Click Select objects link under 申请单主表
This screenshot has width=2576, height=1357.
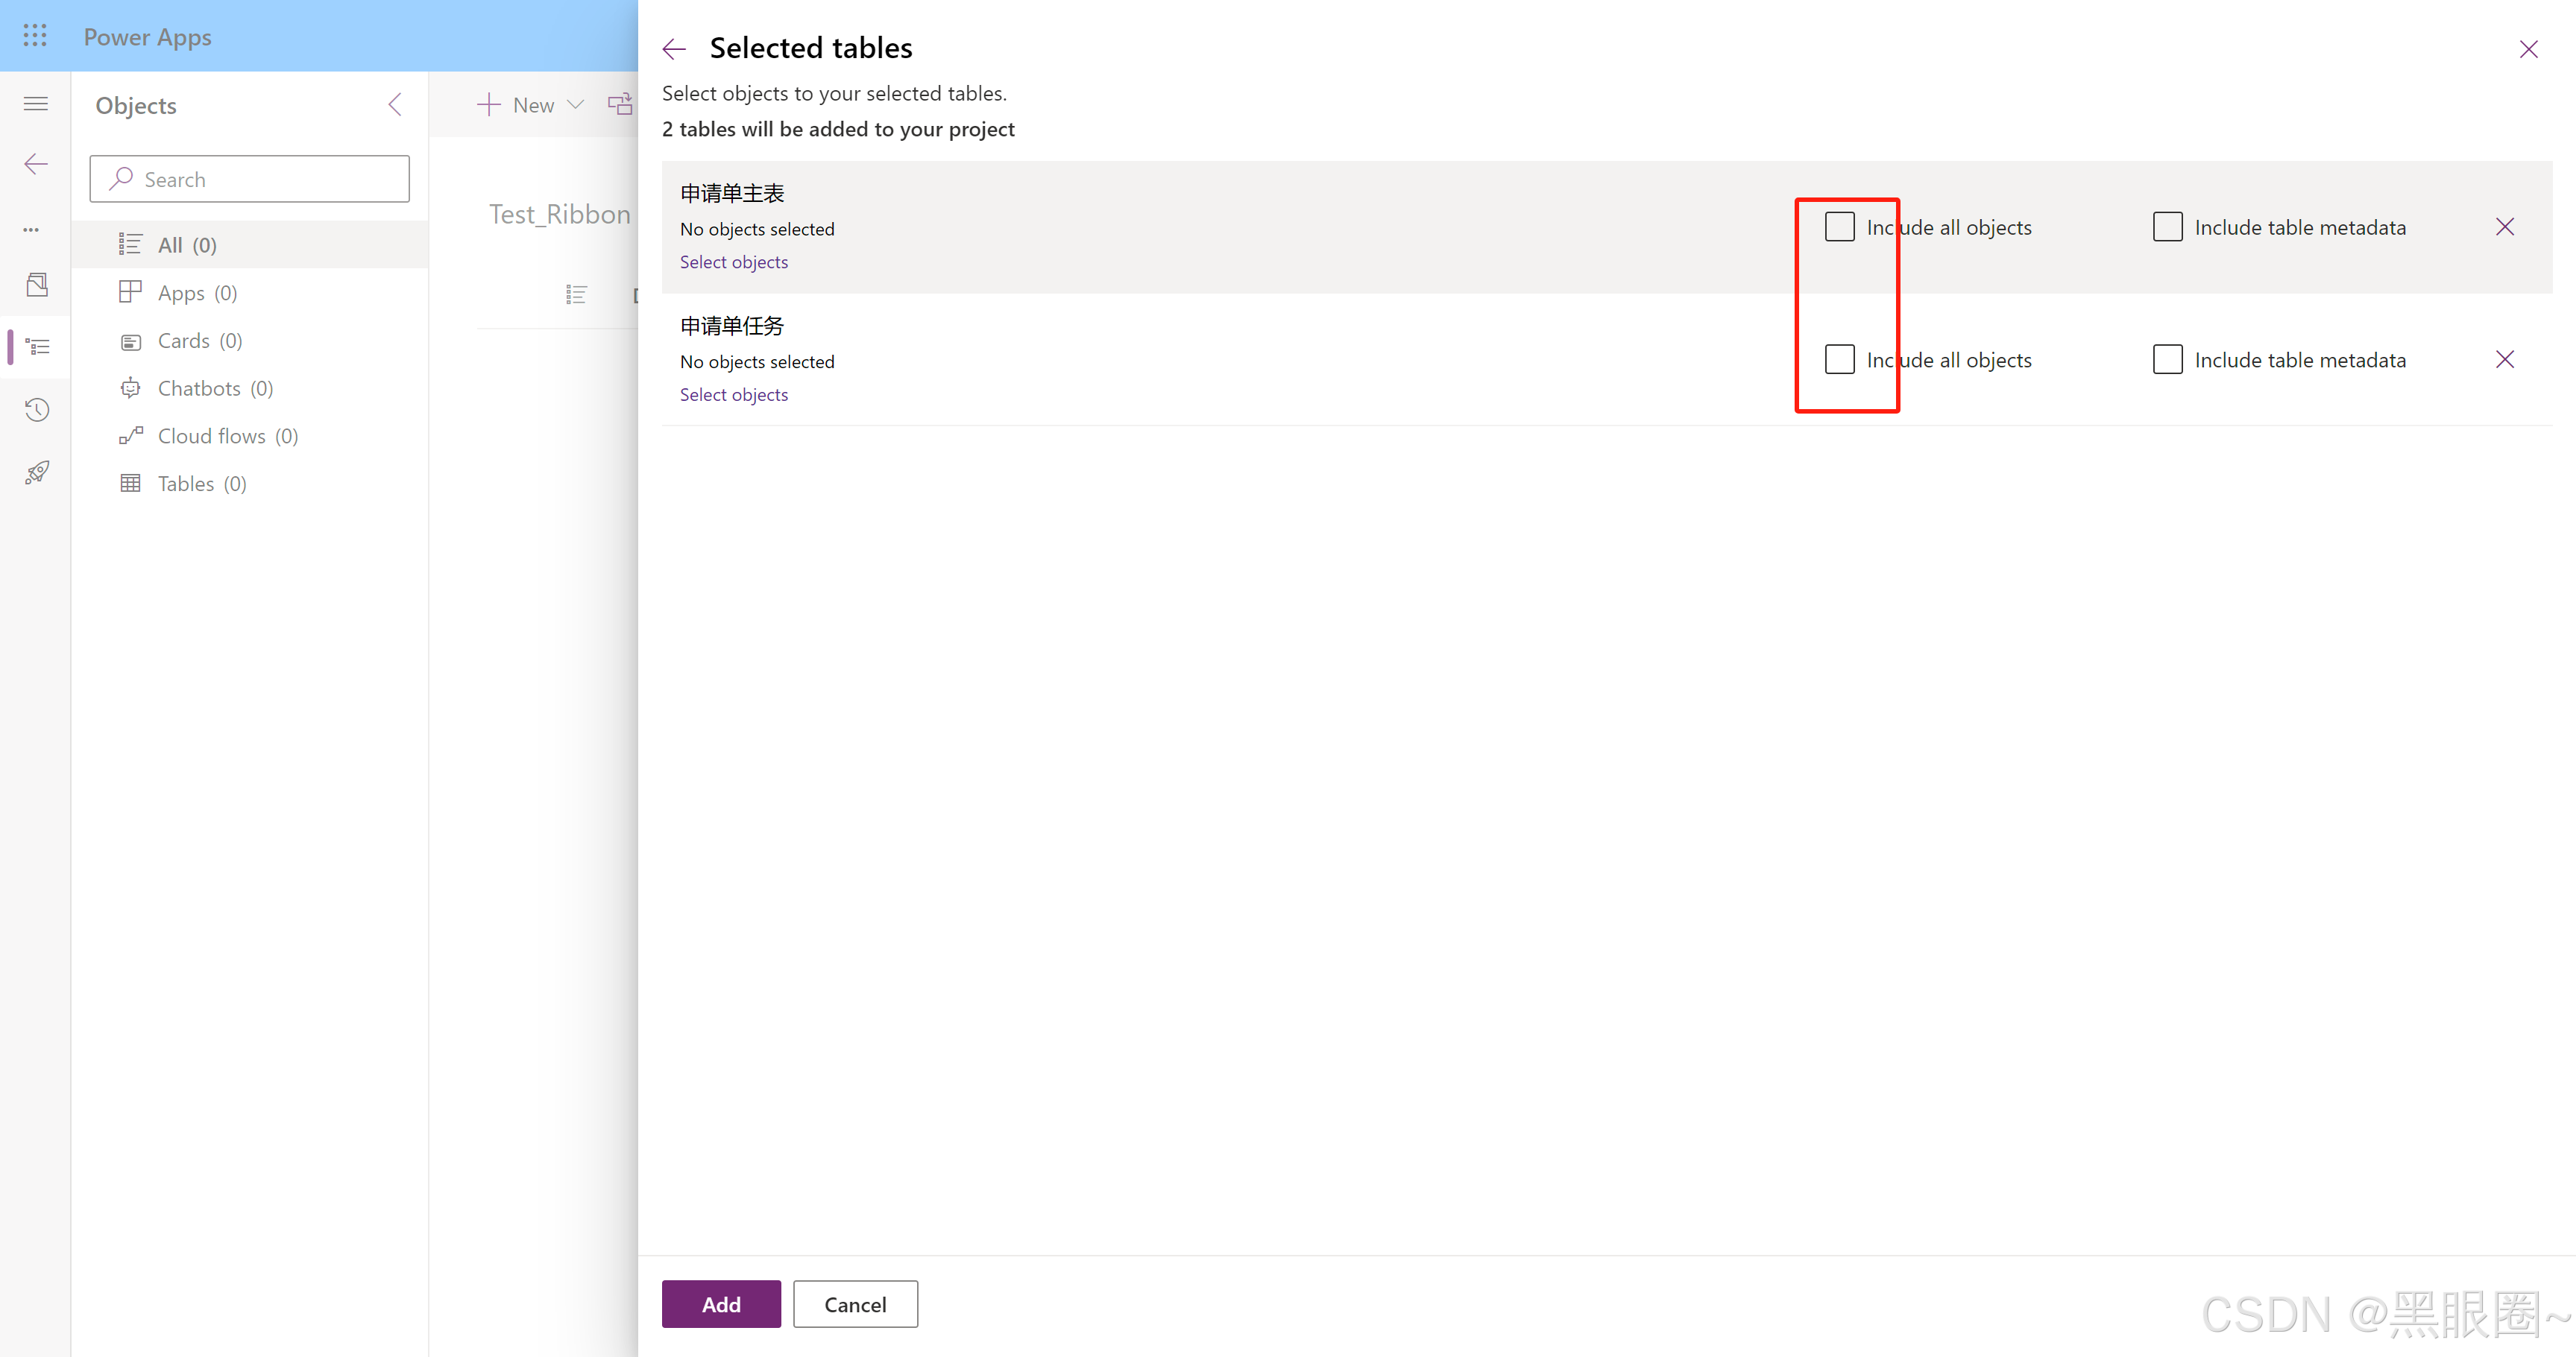pyautogui.click(x=734, y=262)
